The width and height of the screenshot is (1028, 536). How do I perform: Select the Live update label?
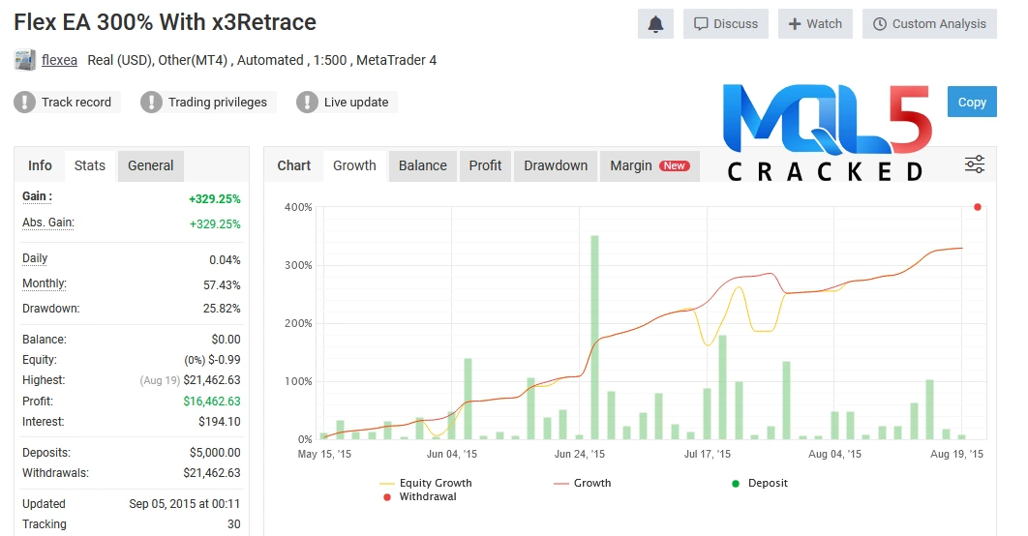coord(356,103)
